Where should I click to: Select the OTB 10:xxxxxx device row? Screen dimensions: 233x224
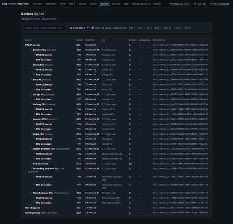(x=116, y=164)
